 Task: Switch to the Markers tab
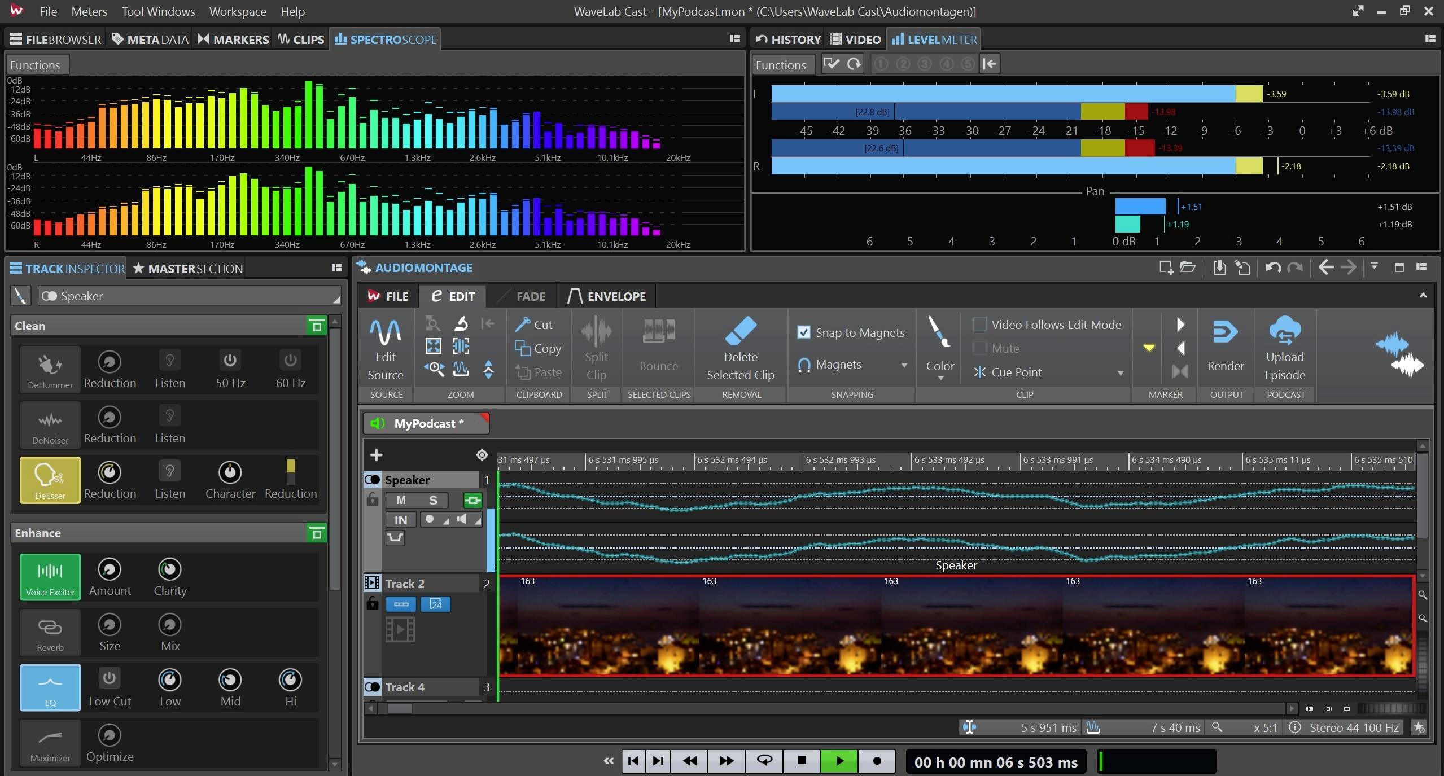coord(233,39)
